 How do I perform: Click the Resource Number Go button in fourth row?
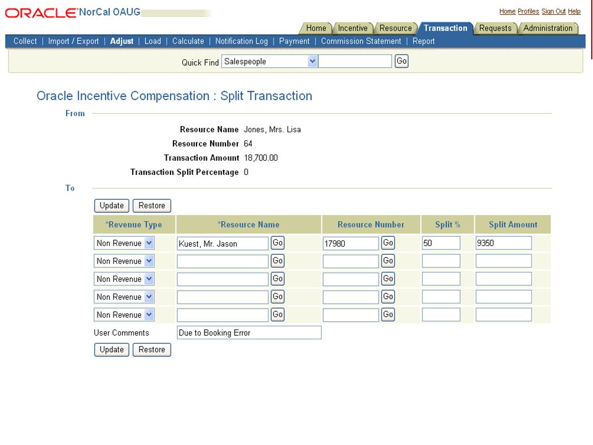pyautogui.click(x=388, y=297)
